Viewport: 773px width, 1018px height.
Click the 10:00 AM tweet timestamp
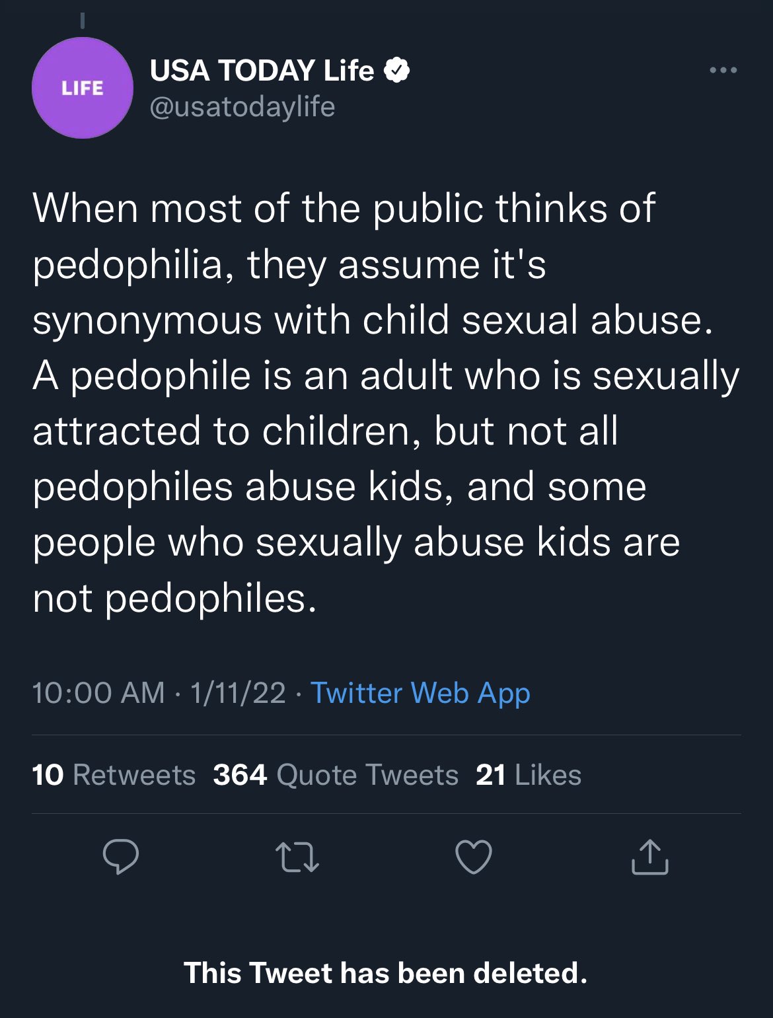pos(98,693)
